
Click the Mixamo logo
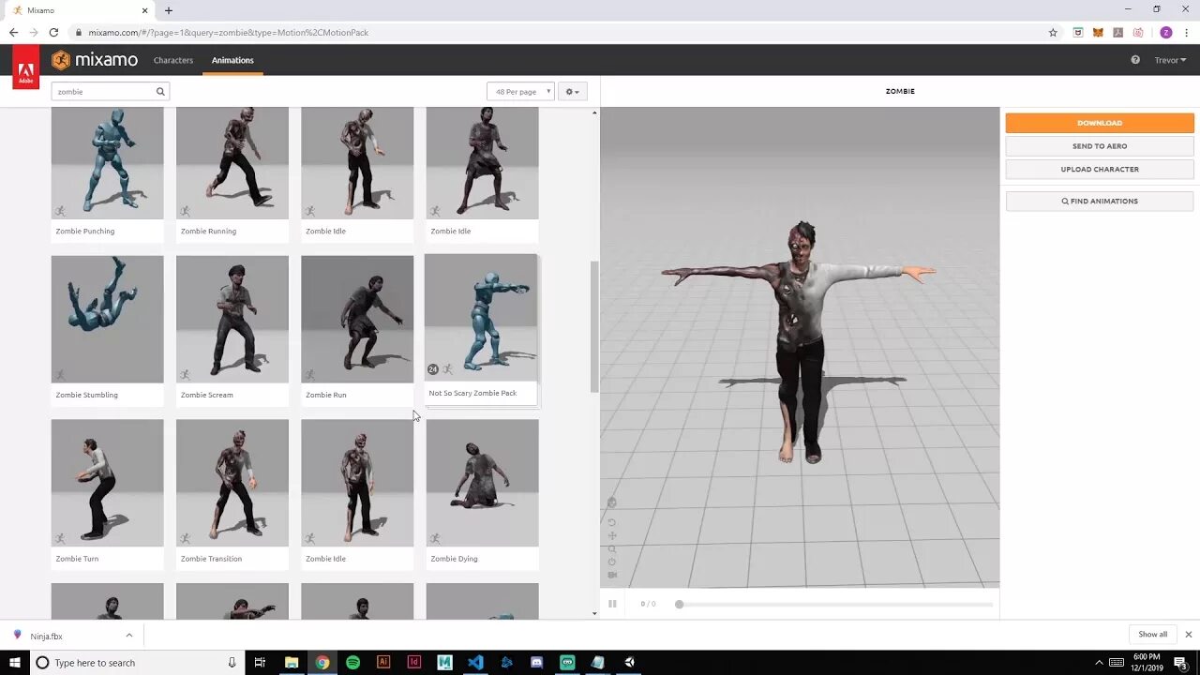95,60
